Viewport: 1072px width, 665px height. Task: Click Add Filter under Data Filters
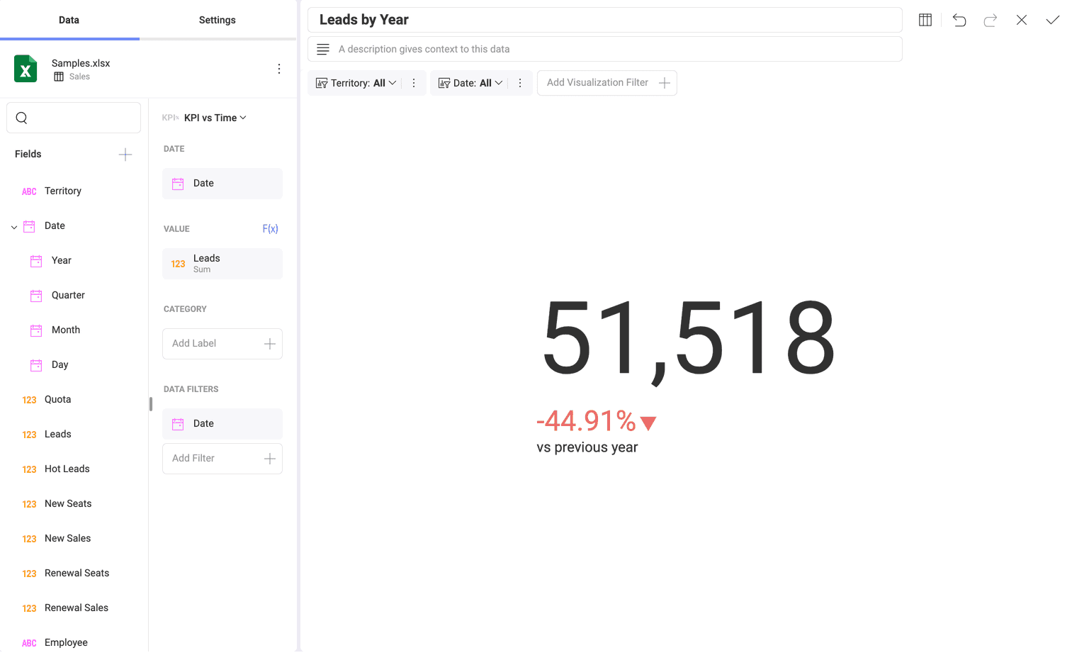point(222,458)
